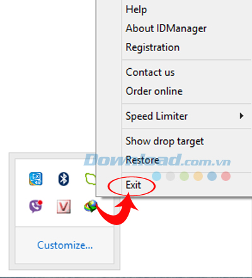Click the Customize... link
The height and width of the screenshot is (278, 252).
coord(65,245)
